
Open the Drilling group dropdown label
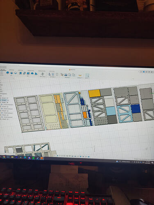pyautogui.click(x=43, y=77)
